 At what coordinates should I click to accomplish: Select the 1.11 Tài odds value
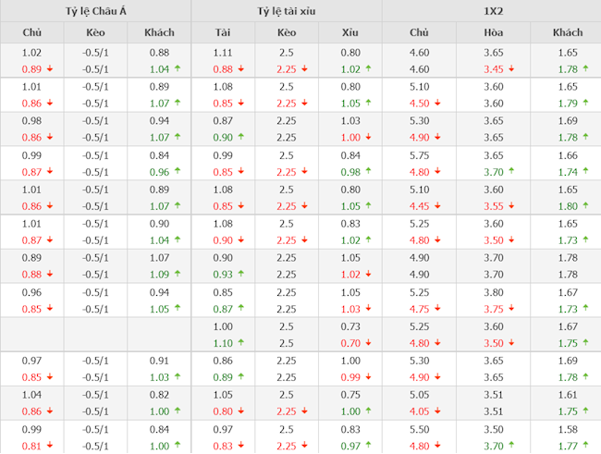click(x=223, y=55)
